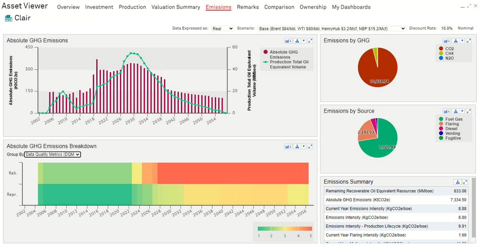Open the Data Expressed as dropdown
The image size is (479, 247).
222,28
